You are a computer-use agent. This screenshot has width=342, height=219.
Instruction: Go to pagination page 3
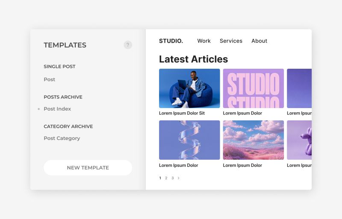click(x=173, y=178)
